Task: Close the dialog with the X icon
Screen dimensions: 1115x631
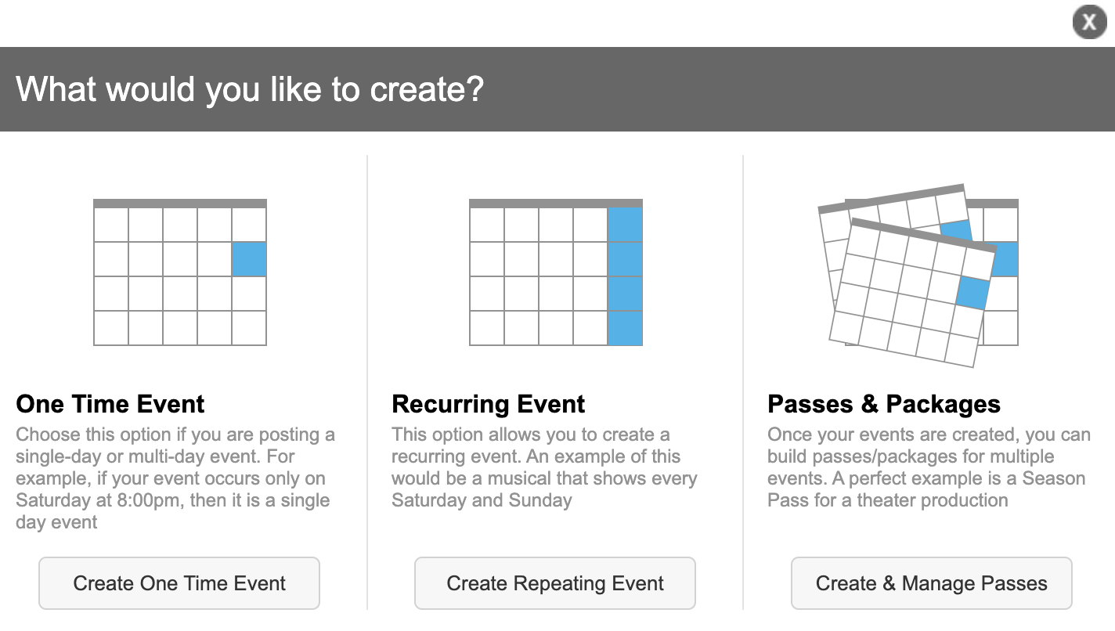Action: point(1089,22)
